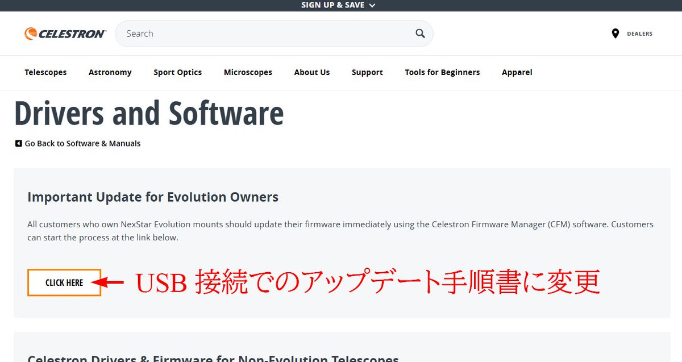This screenshot has height=362, width=682.
Task: Click the Celestron logo
Action: pyautogui.click(x=65, y=34)
